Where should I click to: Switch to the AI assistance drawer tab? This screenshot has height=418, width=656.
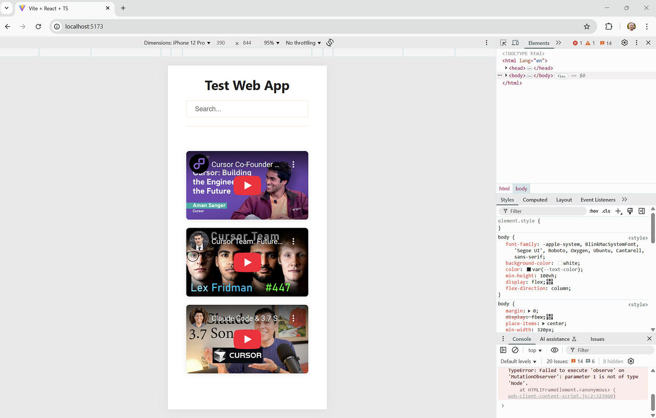pos(558,339)
